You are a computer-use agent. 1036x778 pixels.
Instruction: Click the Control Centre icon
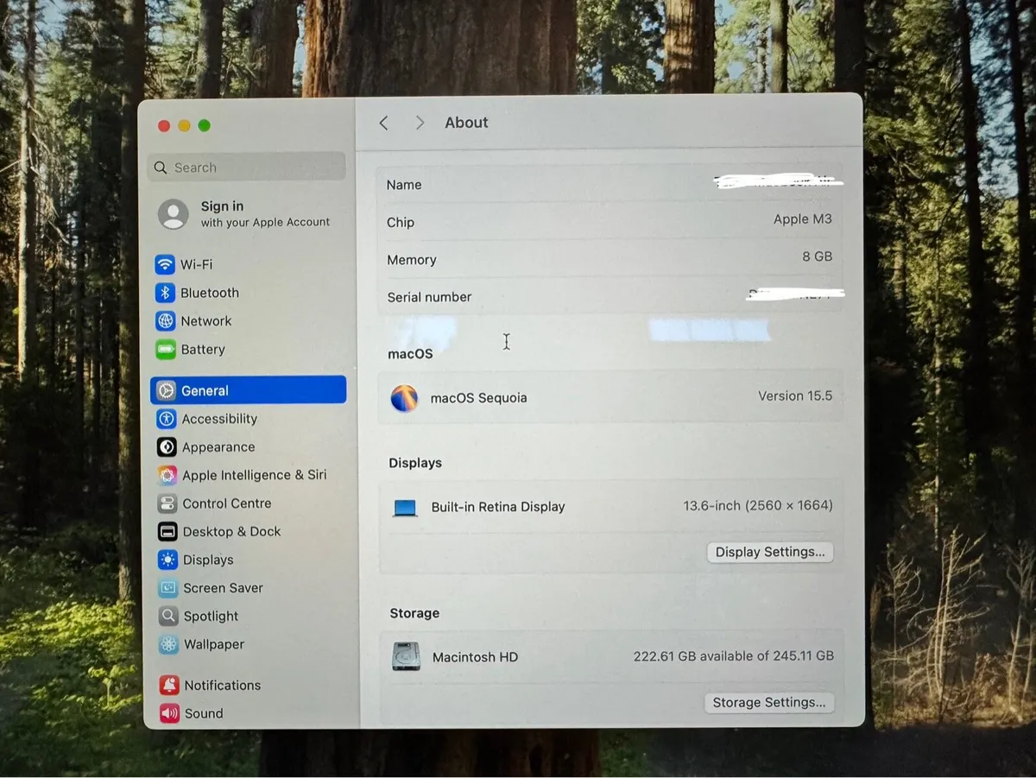click(167, 503)
